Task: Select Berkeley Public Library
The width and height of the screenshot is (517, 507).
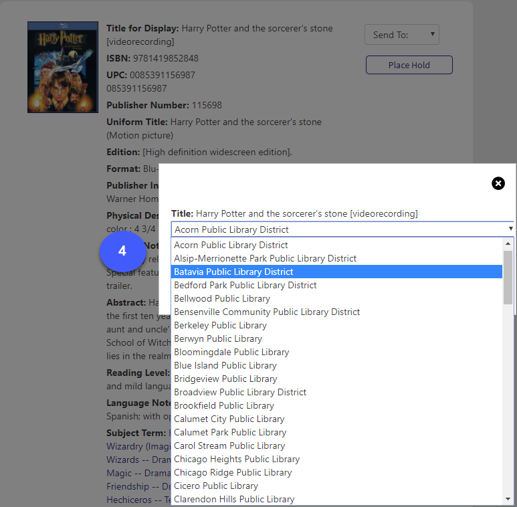Action: [x=336, y=325]
